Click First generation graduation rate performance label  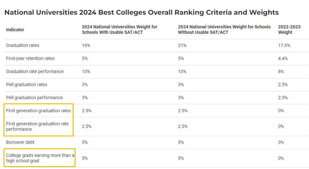coord(37,126)
